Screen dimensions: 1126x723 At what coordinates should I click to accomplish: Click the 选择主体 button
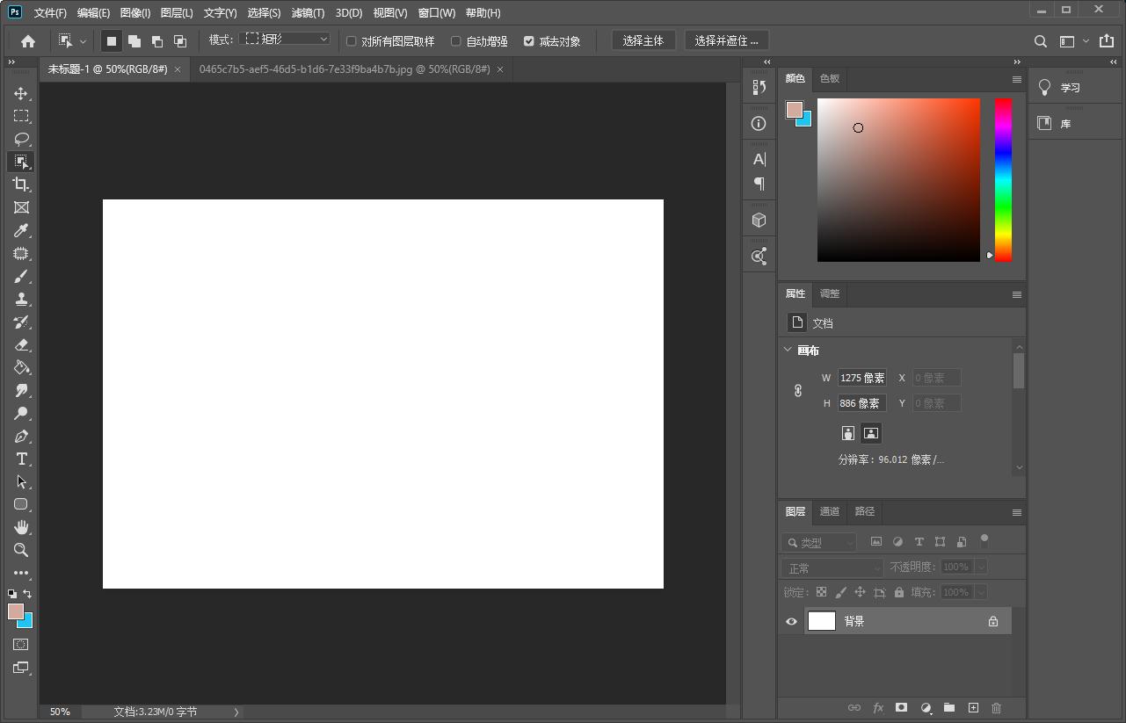[643, 40]
